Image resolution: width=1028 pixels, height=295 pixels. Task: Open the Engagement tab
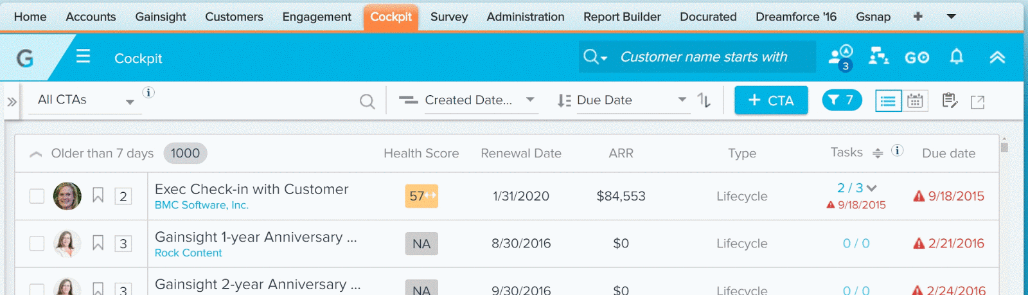pos(317,17)
